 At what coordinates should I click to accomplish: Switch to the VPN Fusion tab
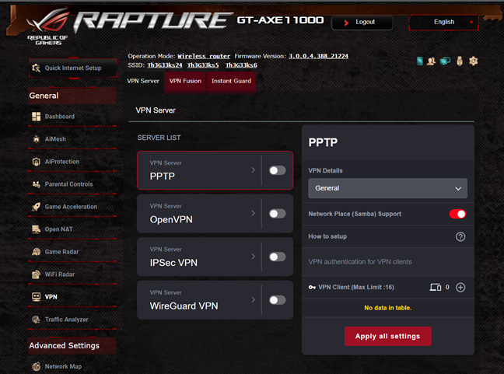pyautogui.click(x=185, y=82)
